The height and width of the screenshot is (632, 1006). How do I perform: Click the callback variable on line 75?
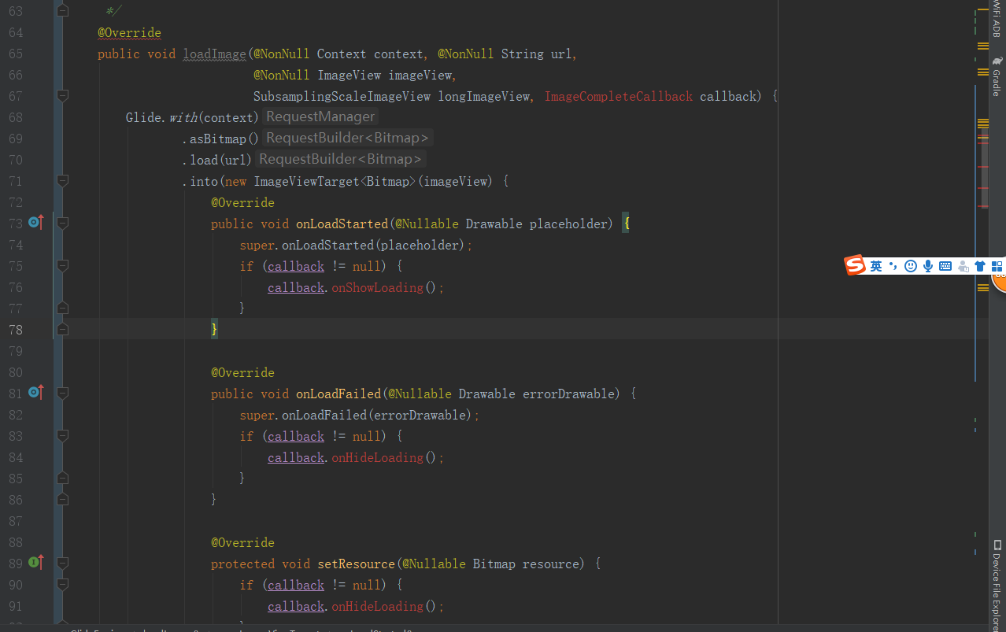[x=296, y=266]
